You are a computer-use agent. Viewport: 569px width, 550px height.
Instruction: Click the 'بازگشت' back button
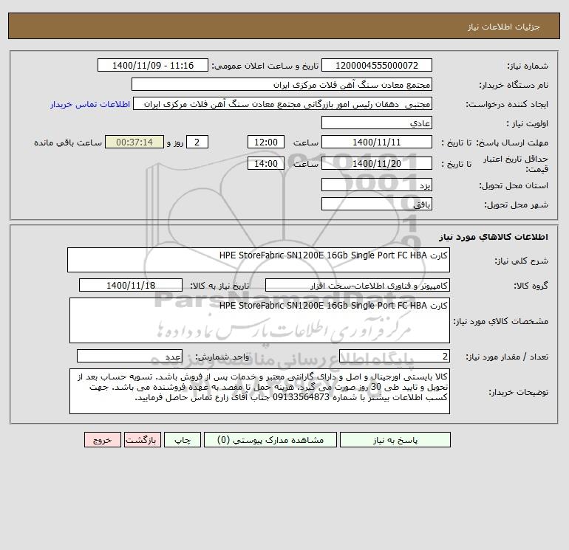point(142,440)
